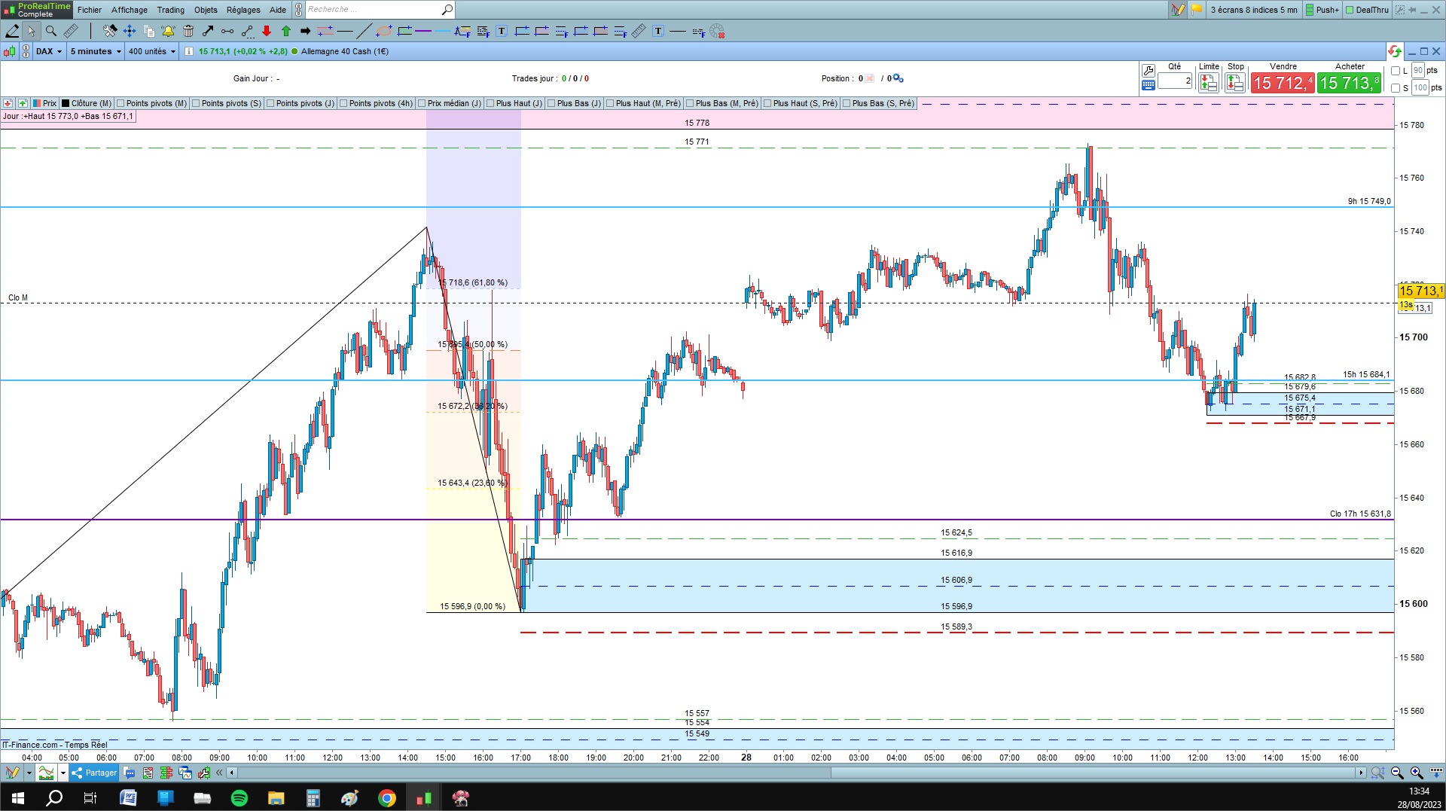Click the alert bell icon
This screenshot has height=811, width=1446.
point(168,31)
